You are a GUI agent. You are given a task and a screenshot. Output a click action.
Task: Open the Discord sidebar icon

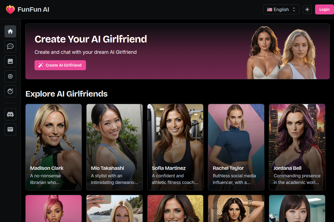(10, 114)
